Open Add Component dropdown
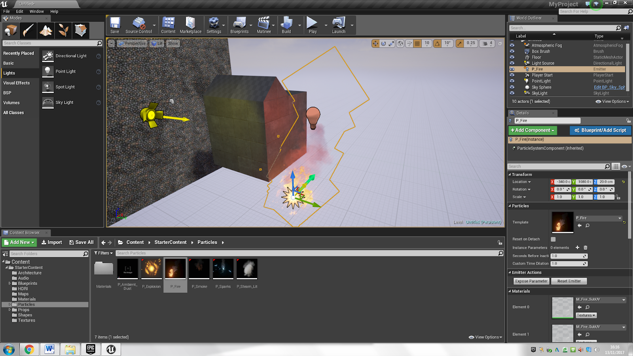The width and height of the screenshot is (633, 356). tap(533, 130)
